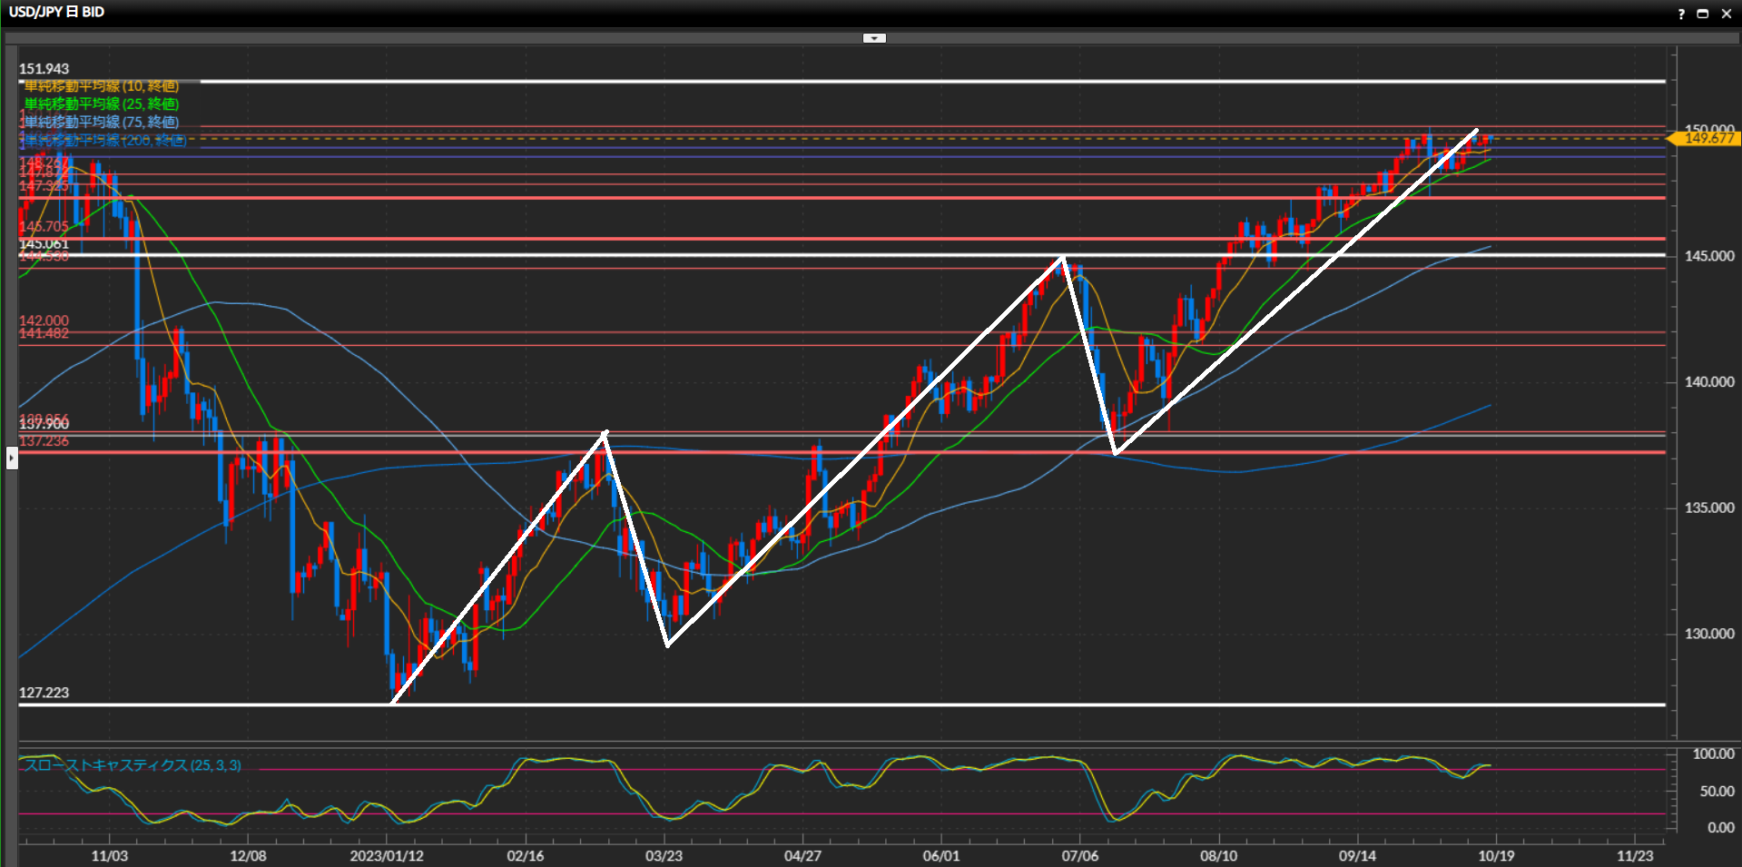Click the orange 149.677 current price tag
Screen dimensions: 1742x867
coord(1708,138)
